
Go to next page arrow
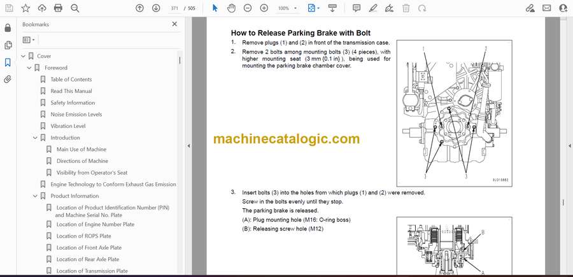coord(156,8)
